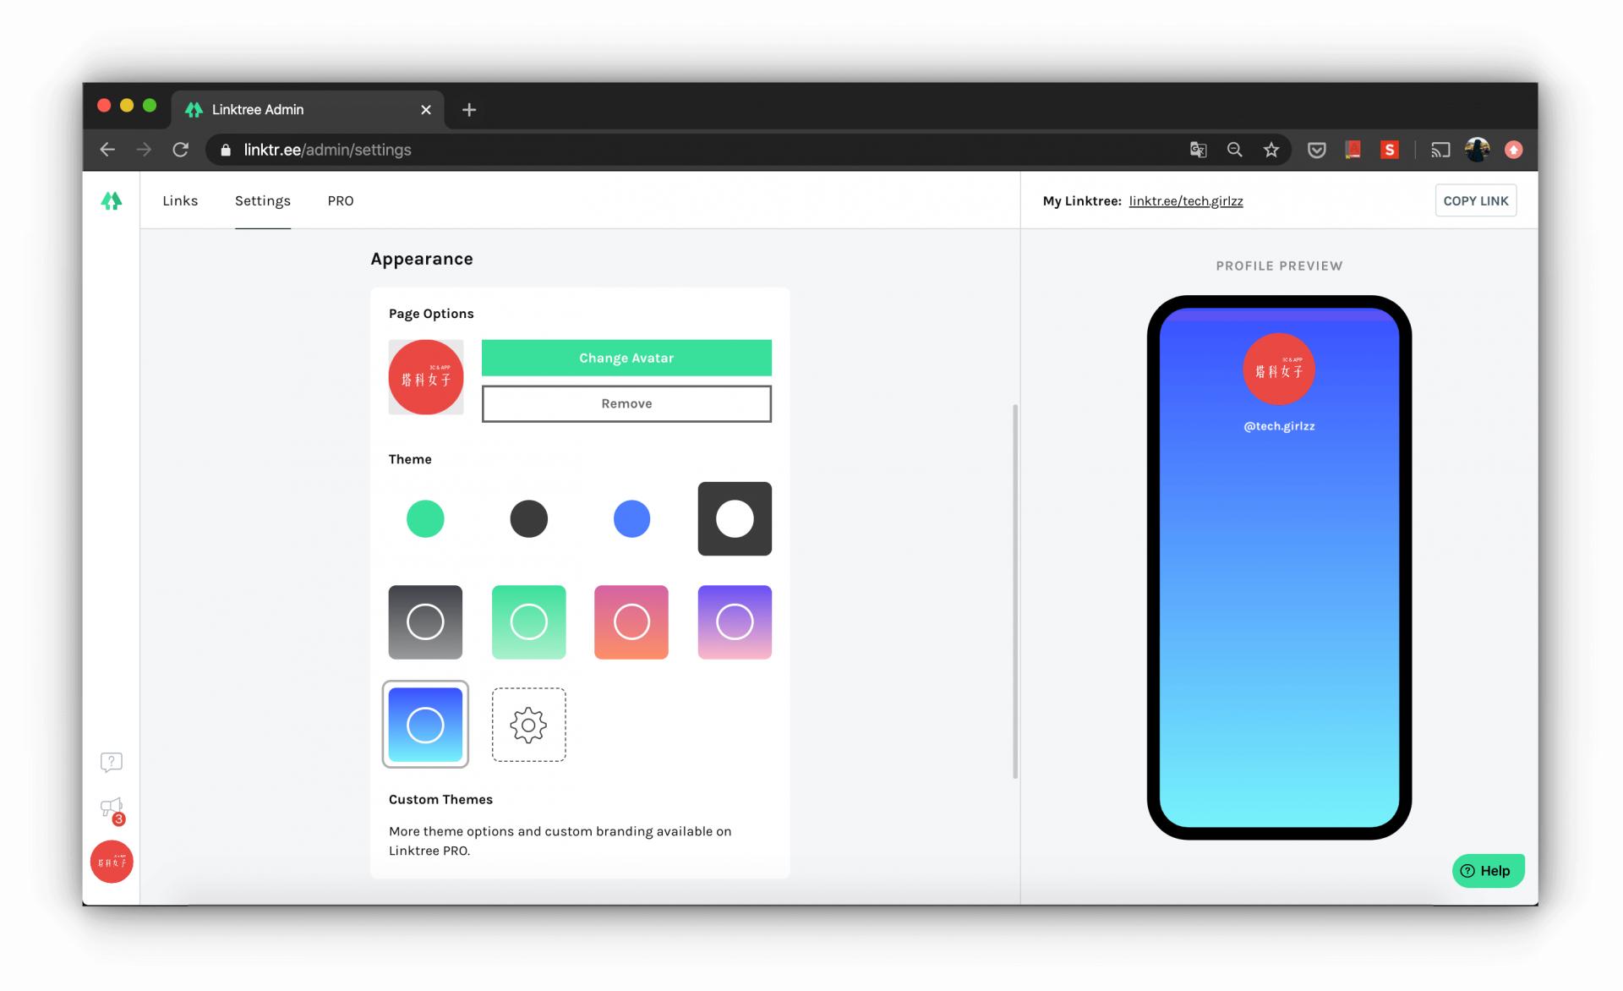The height and width of the screenshot is (991, 1623).
Task: Choose the purple-pink gradient theme
Action: pyautogui.click(x=735, y=621)
